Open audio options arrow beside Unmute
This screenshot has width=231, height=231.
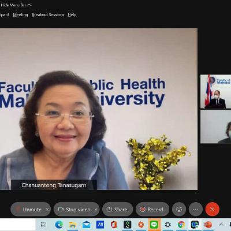coord(47,209)
